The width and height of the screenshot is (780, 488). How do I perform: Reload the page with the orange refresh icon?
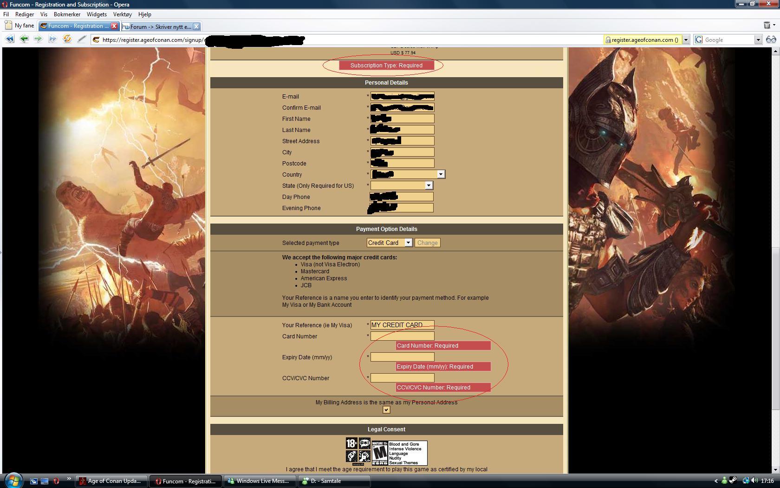(67, 39)
